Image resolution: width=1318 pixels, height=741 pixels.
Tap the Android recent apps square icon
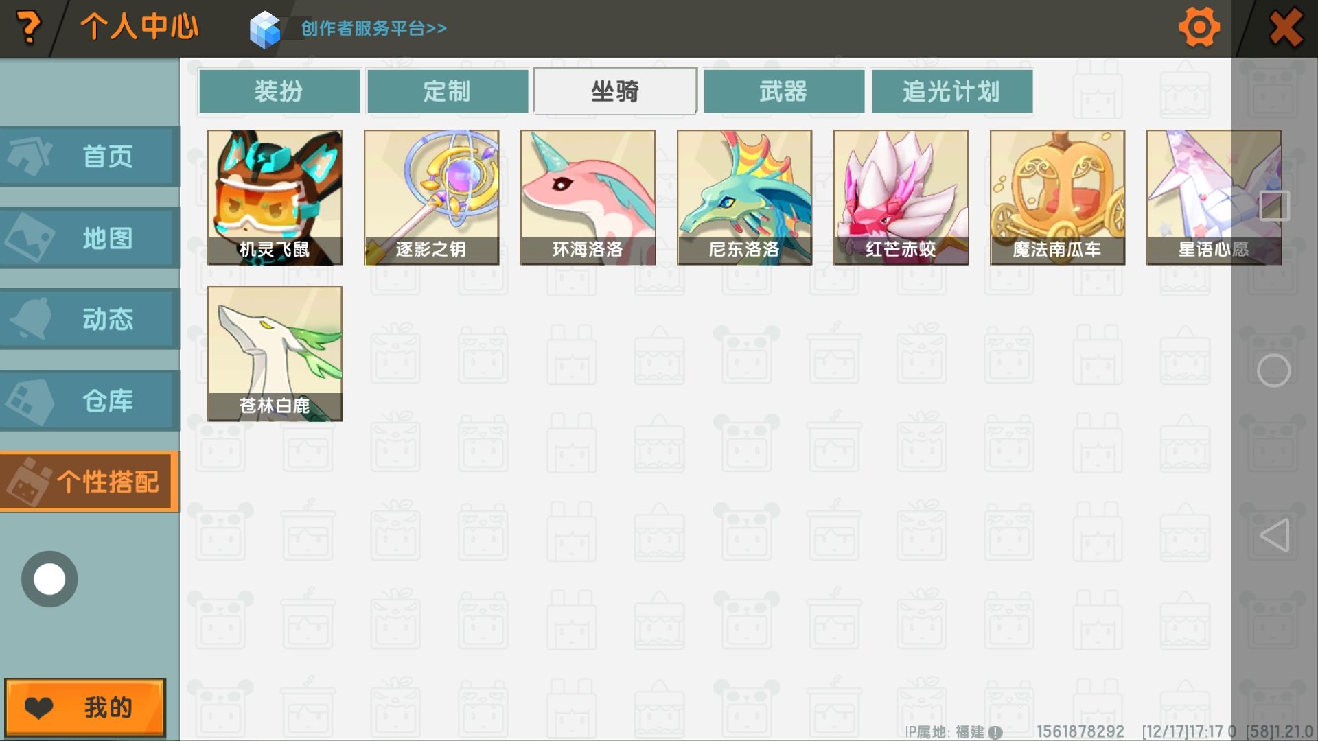1274,206
